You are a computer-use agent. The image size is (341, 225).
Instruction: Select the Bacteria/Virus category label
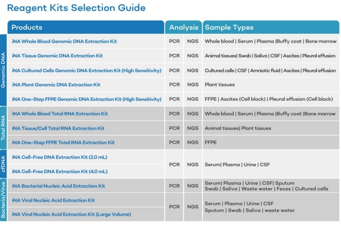(4, 200)
